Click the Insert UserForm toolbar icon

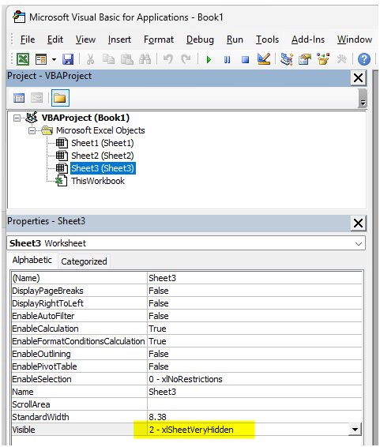[x=41, y=59]
